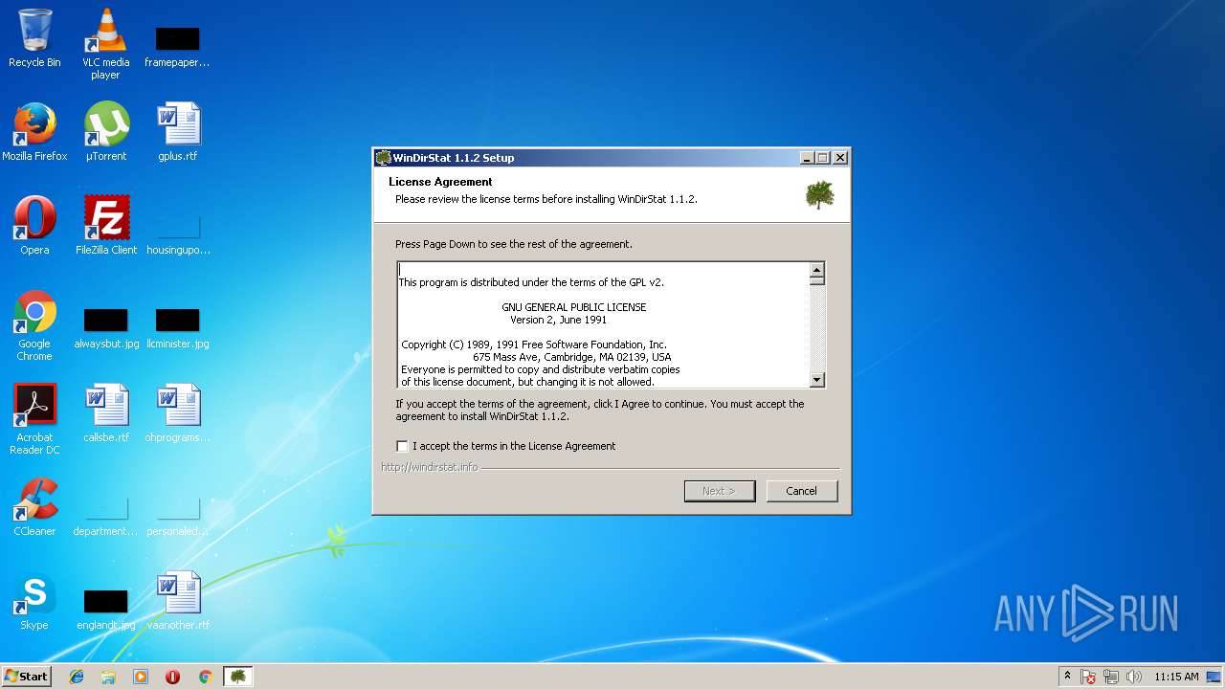
Task: Select alwaysbut.jpg image file
Action: [106, 326]
